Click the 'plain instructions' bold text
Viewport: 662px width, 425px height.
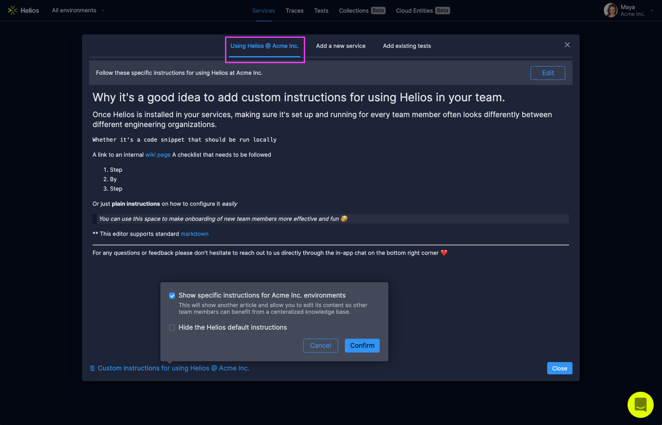136,204
